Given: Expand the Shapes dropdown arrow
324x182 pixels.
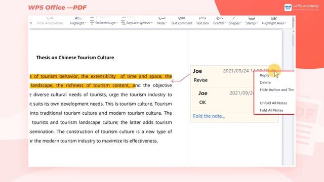Looking at the screenshot, I should pyautogui.click(x=241, y=23).
